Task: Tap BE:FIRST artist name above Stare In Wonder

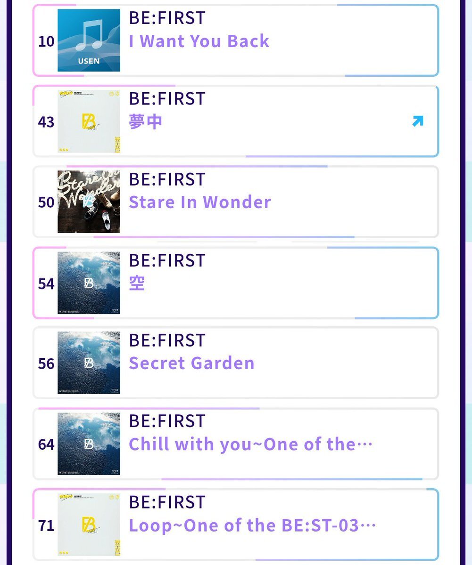Action: (167, 179)
